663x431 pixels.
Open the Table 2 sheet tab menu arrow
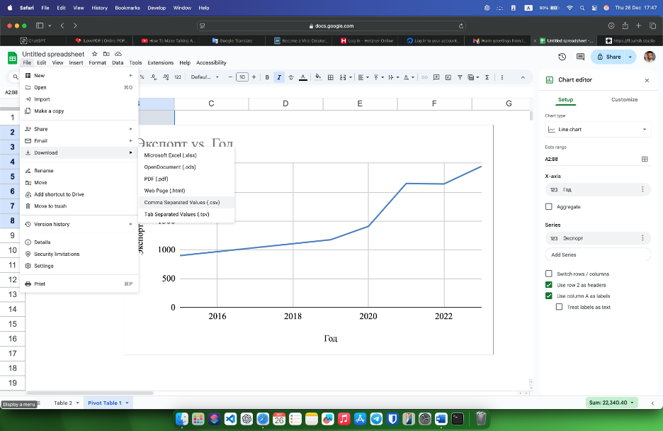(78, 403)
